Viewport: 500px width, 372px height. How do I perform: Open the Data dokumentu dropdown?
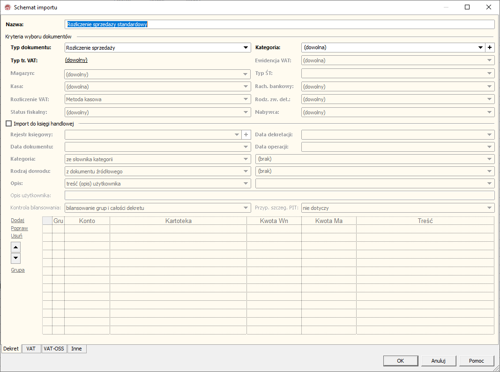tap(157, 147)
